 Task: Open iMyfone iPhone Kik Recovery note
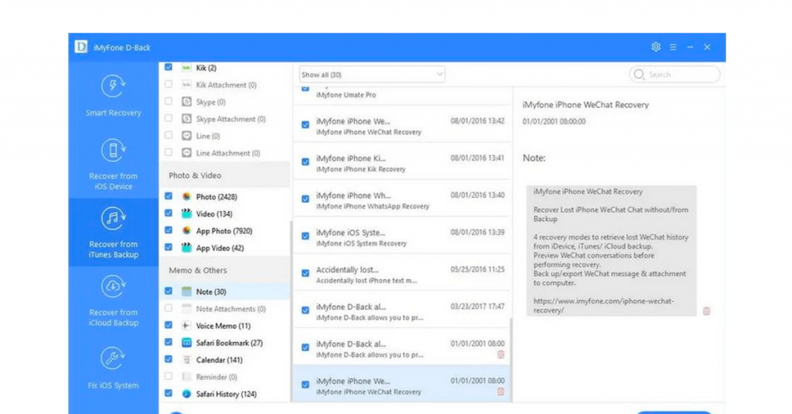click(x=402, y=162)
